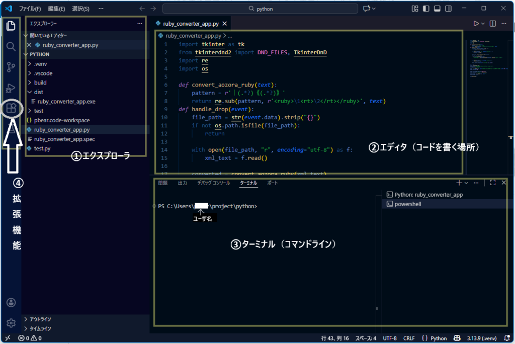Screen dimensions: 515x344
Task: Toggle the secondary side bar visibility
Action: [x=448, y=9]
